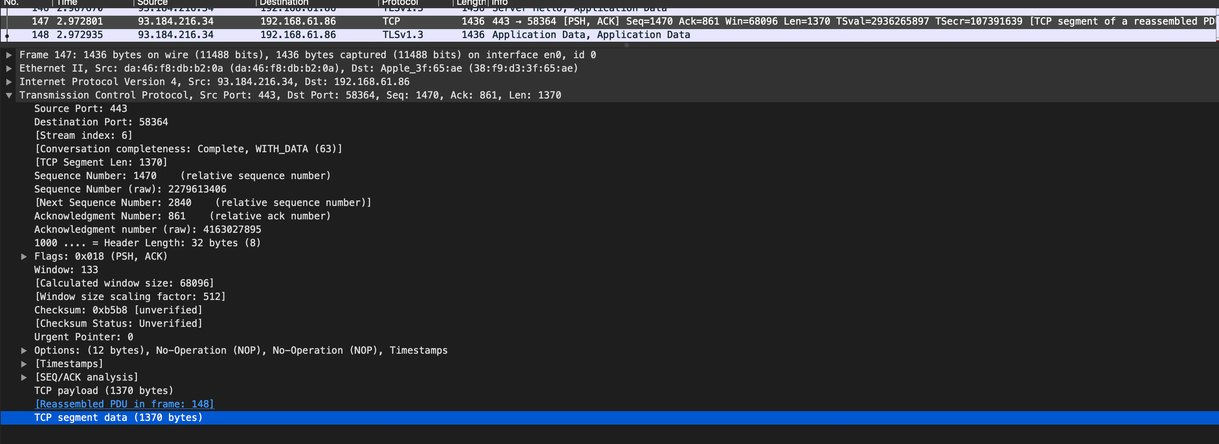This screenshot has width=1219, height=444.
Task: Collapse the Transmission Control Protocol section
Action: click(x=9, y=95)
